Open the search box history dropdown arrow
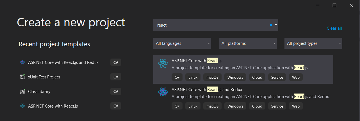The width and height of the screenshot is (360, 121). click(x=276, y=25)
